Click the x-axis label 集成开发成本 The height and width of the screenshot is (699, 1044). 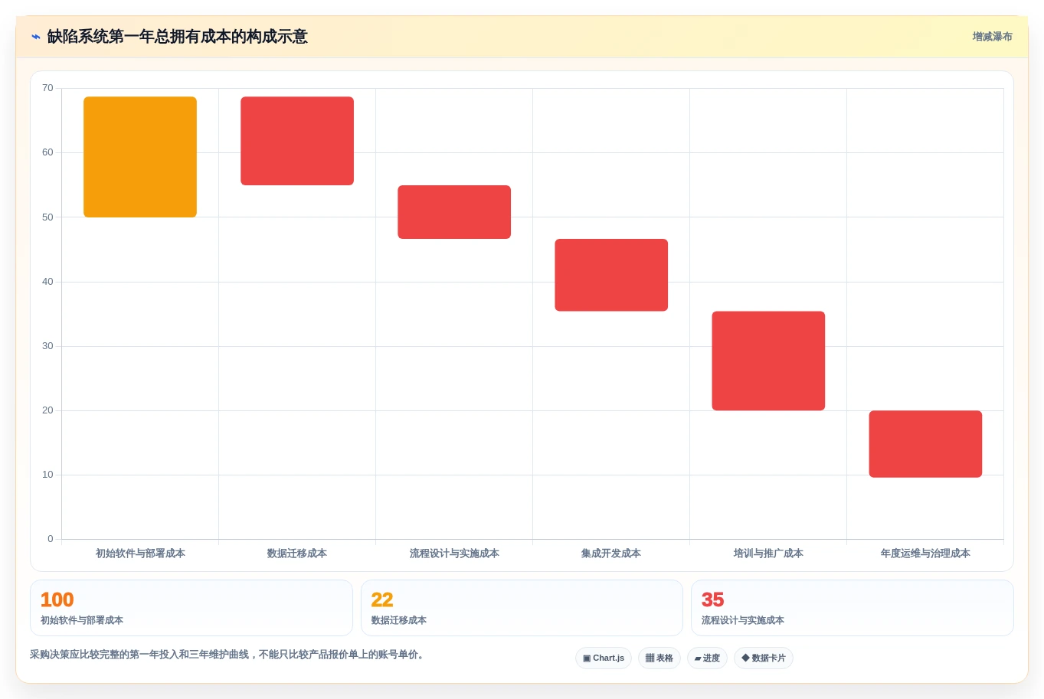(x=611, y=554)
